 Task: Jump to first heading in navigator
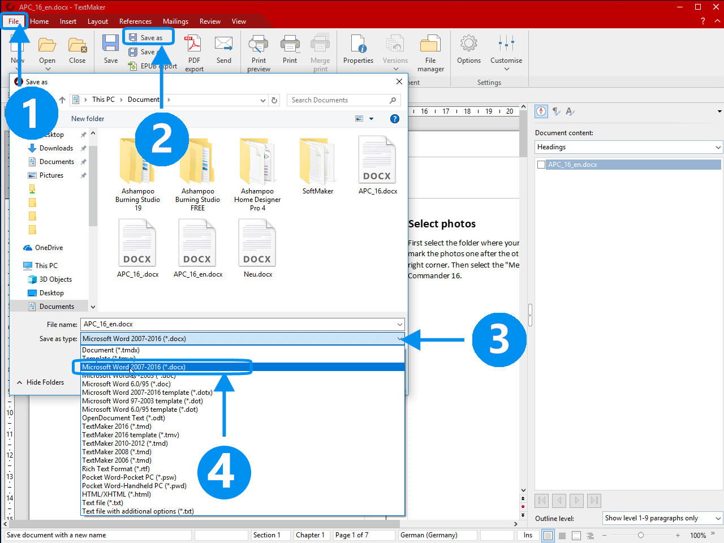pyautogui.click(x=542, y=501)
